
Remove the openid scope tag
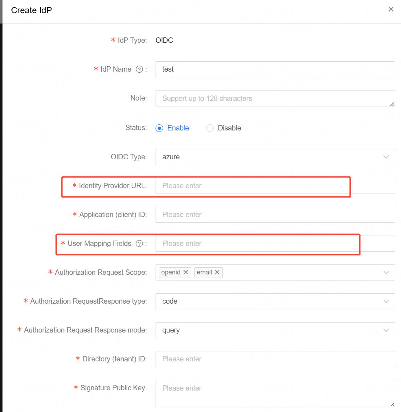click(186, 272)
